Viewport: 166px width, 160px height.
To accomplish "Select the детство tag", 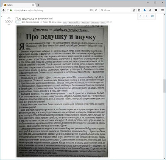I will click(85, 22).
